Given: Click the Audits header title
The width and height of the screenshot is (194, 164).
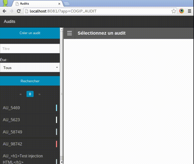Looking at the screenshot, I should click(x=9, y=21).
